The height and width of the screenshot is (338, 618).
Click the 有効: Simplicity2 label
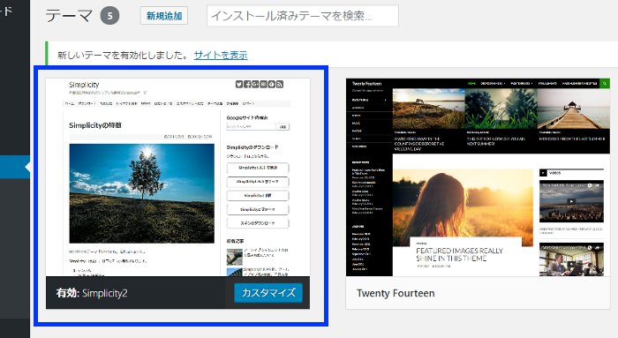[92, 293]
